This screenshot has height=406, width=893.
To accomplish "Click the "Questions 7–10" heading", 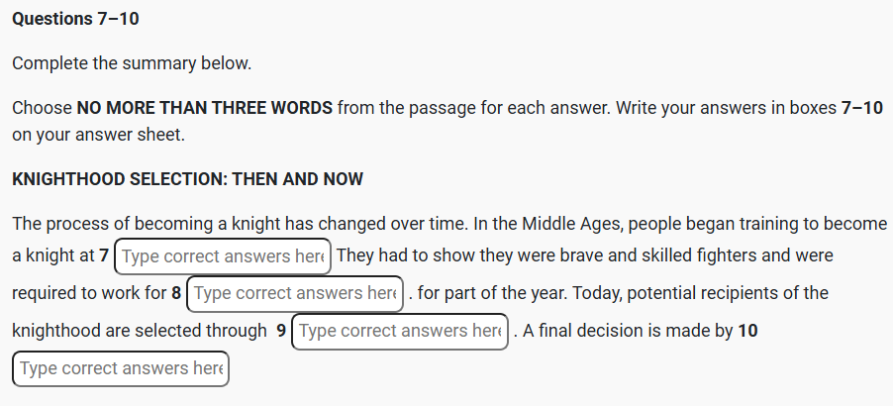I will click(x=76, y=19).
